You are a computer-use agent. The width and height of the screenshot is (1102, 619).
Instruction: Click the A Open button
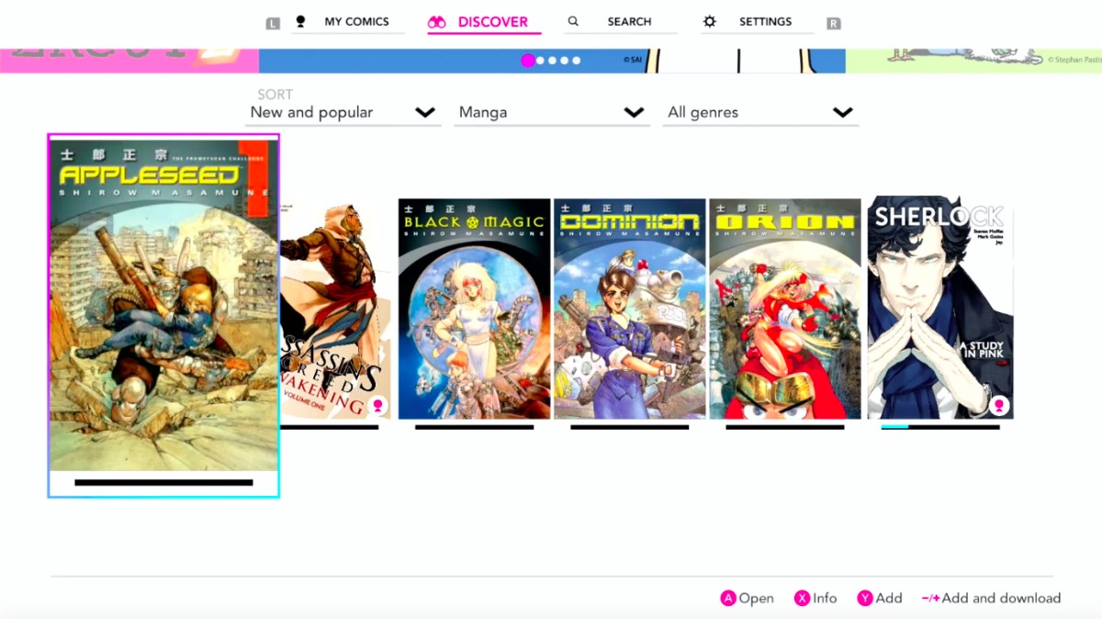(x=747, y=598)
